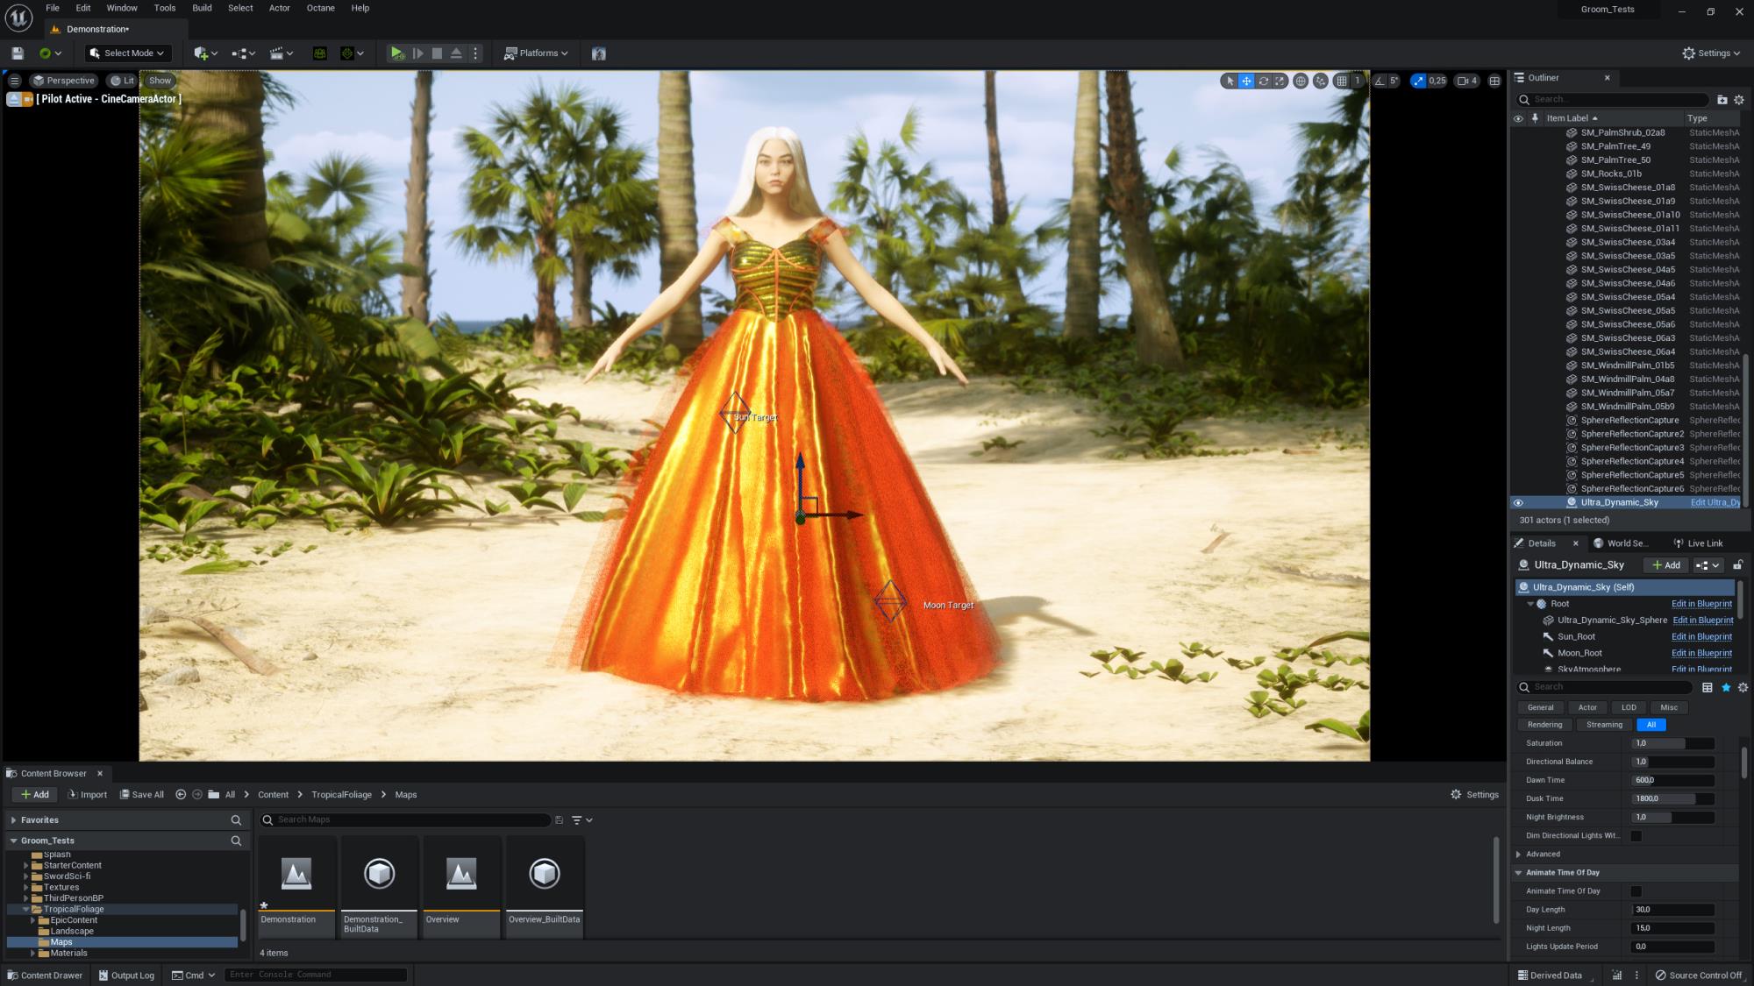The width and height of the screenshot is (1754, 986).
Task: Open the Cinematics clapperboard icon menu
Action: click(281, 53)
